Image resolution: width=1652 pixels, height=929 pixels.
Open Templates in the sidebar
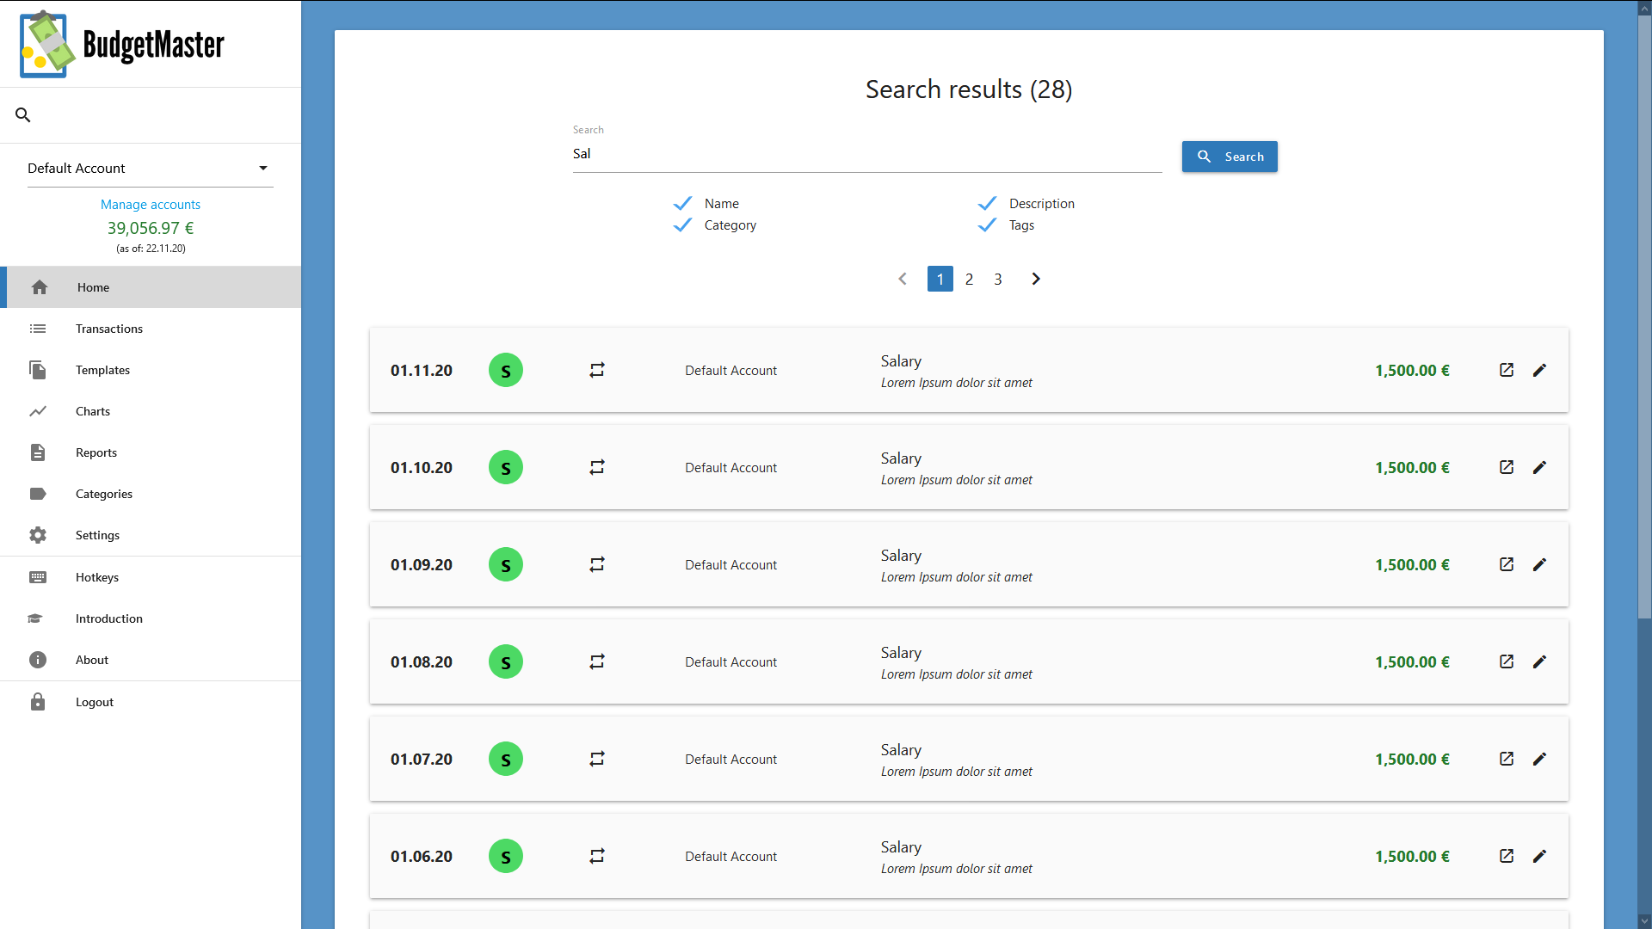tap(151, 370)
